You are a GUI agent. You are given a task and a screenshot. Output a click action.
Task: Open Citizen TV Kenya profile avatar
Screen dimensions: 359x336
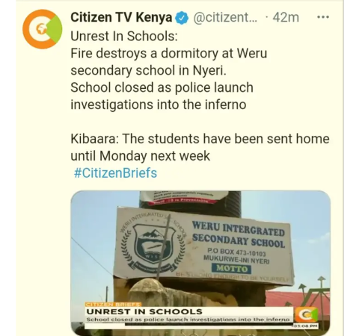pos(42,29)
